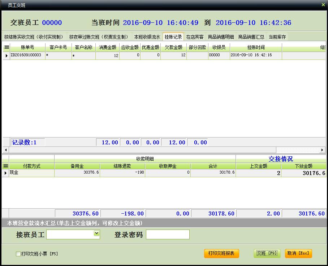Viewport: 328px width, 266px height.
Task: Sort by 挂账时间 column header
Action: point(256,47)
